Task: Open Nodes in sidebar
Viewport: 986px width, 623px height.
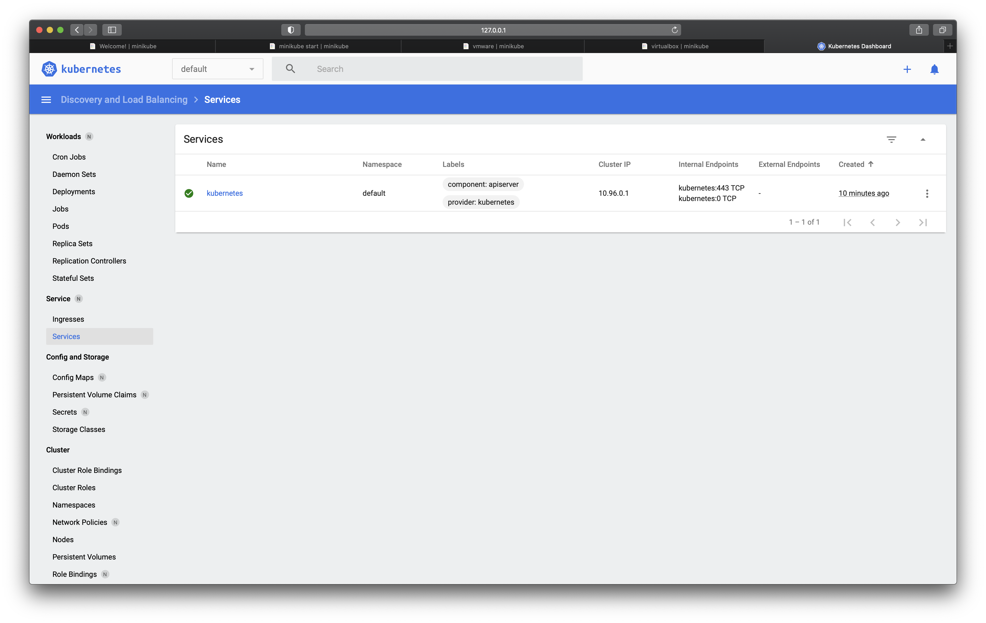Action: click(63, 540)
